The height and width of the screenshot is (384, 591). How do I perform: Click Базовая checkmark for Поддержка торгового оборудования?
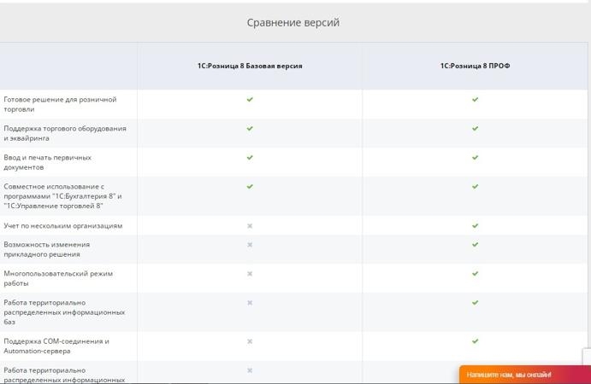(250, 129)
